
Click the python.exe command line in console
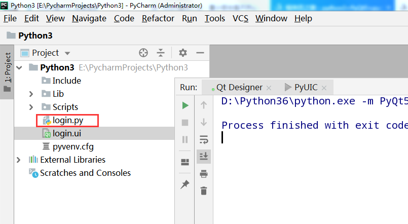[314, 101]
